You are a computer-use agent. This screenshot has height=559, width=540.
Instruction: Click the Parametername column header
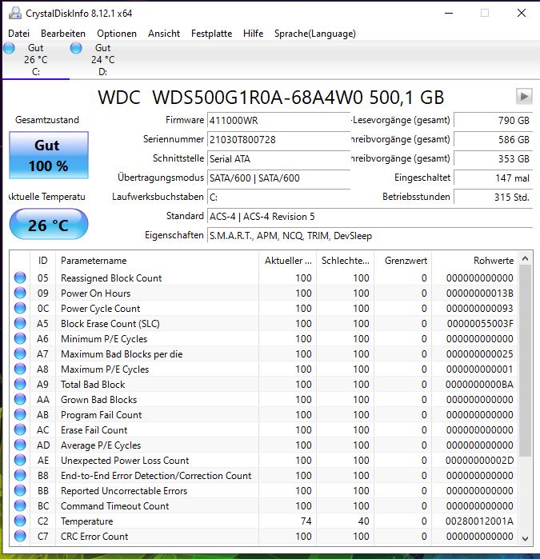pos(158,261)
